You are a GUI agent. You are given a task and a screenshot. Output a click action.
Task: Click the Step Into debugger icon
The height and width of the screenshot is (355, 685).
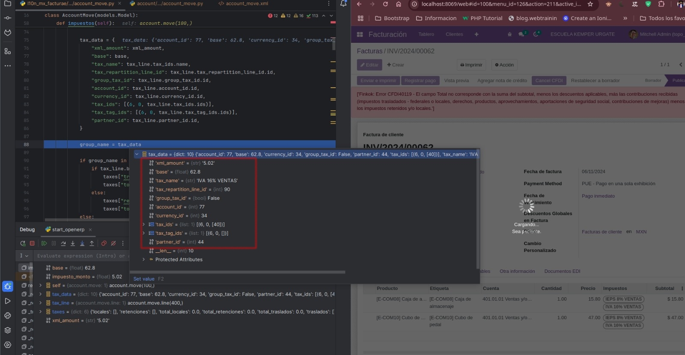(73, 243)
